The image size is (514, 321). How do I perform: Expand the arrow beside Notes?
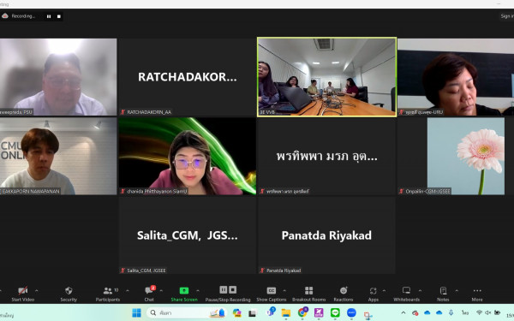(457, 290)
